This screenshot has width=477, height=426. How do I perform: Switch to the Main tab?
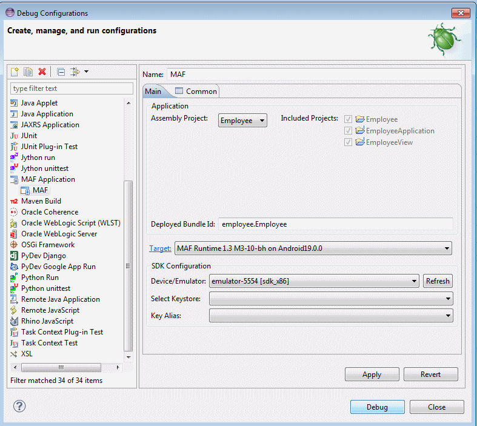153,92
